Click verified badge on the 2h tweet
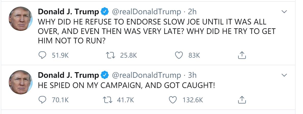 105,12
